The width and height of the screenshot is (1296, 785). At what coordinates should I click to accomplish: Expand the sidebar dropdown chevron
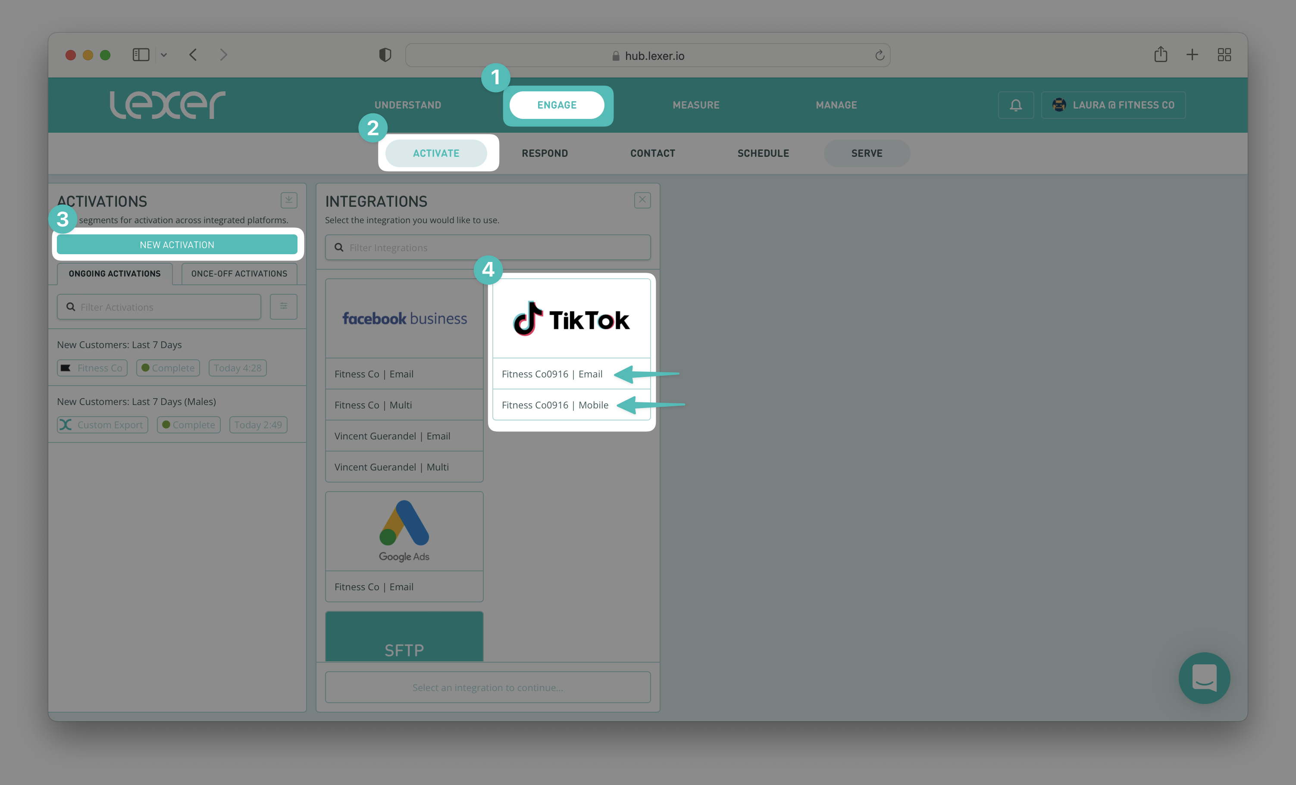tap(163, 55)
